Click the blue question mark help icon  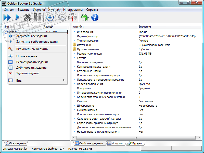[x=95, y=17]
